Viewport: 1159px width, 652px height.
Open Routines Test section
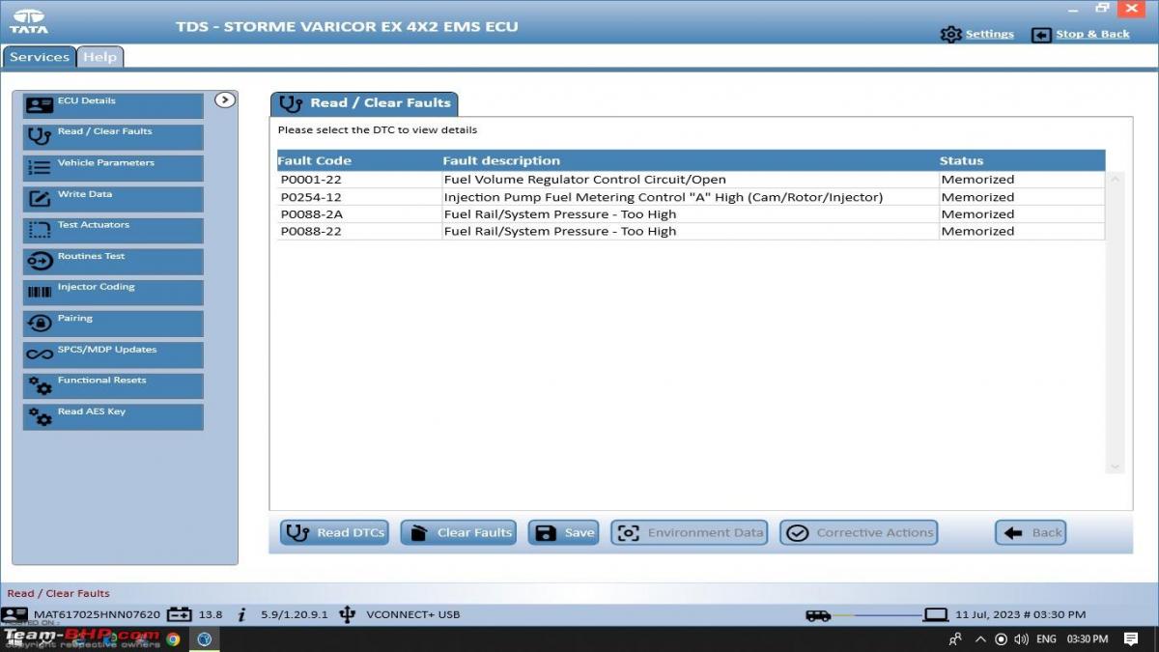point(113,262)
